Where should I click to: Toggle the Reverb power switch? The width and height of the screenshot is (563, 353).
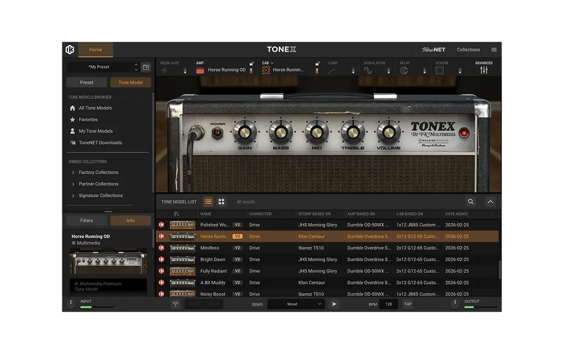click(460, 71)
